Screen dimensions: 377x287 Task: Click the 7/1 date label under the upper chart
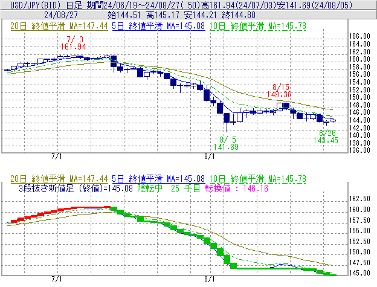coord(57,156)
